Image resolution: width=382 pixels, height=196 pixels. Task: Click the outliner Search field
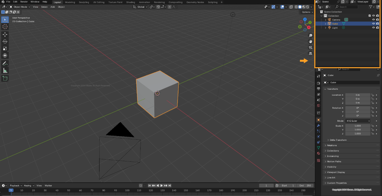point(346,7)
